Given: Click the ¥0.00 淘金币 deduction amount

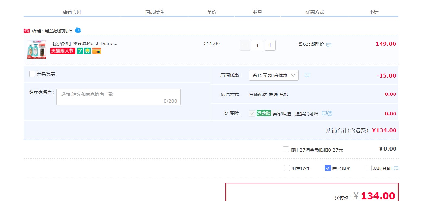Looking at the screenshot, I should pos(388,149).
